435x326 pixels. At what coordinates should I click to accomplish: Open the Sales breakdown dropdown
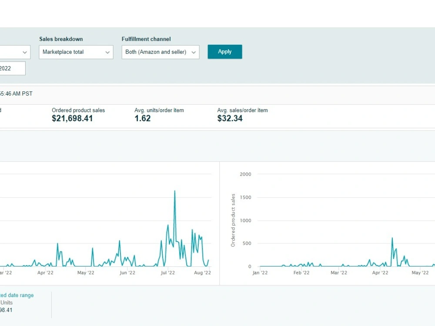(76, 52)
